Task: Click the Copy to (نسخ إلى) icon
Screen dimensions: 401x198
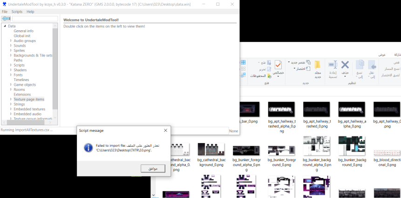Action: [360, 65]
